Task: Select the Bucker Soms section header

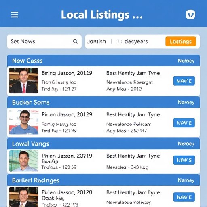Action: click(103, 102)
